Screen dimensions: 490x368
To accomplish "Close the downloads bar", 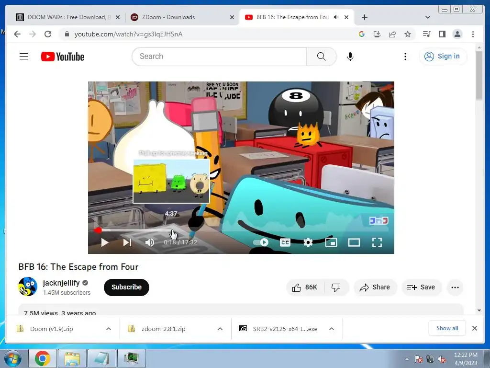I will click(474, 328).
